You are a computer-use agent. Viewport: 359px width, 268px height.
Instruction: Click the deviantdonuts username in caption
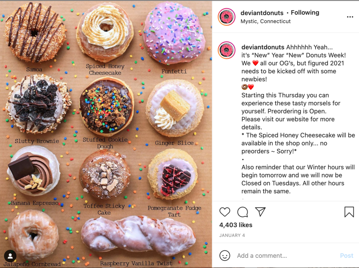(263, 47)
